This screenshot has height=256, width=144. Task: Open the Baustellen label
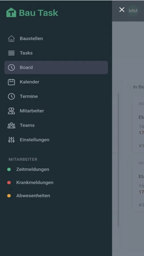[31, 38]
